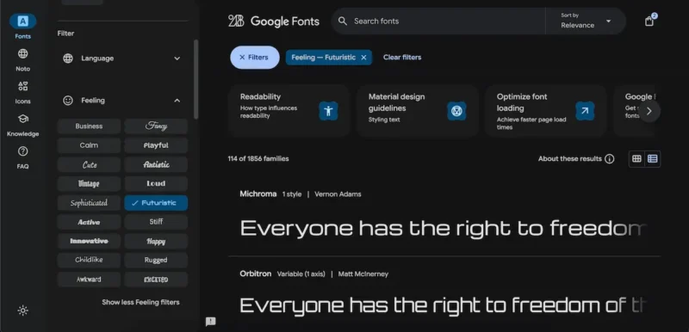
Task: Click the Material design guidelines card icon
Action: coord(456,111)
